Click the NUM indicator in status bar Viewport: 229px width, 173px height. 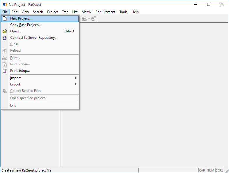click(x=210, y=170)
